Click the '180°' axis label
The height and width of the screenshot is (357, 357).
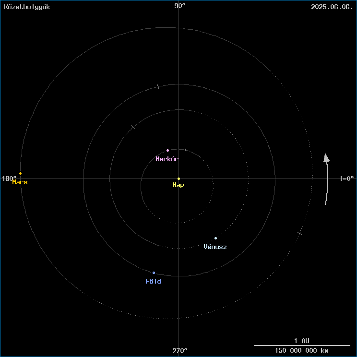tap(9, 178)
